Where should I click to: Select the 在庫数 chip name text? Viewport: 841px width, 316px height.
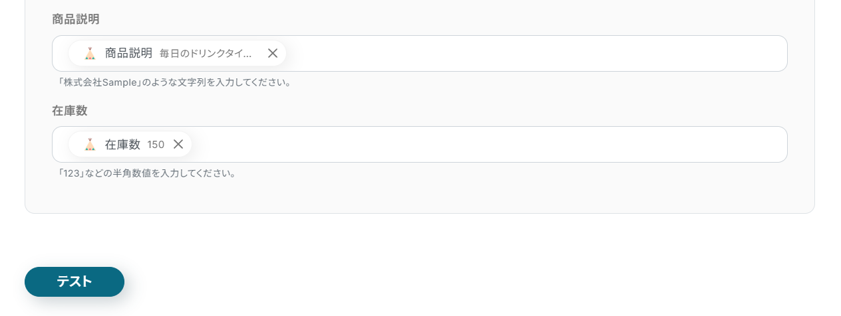(122, 144)
